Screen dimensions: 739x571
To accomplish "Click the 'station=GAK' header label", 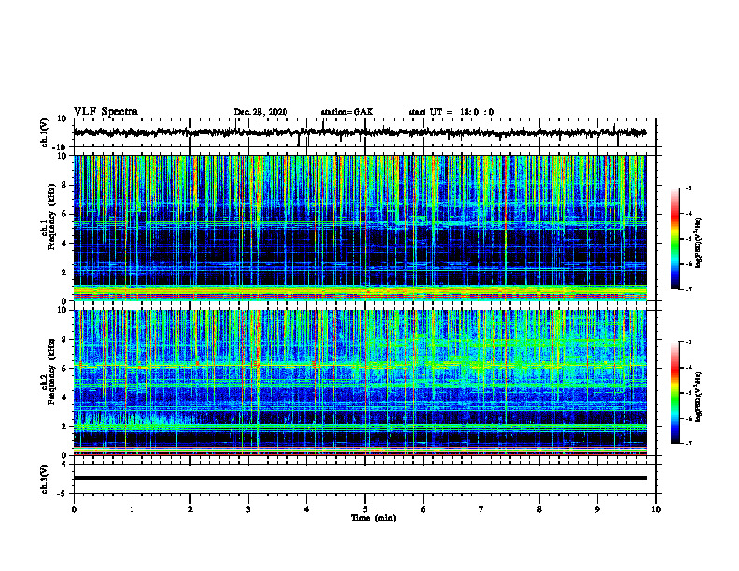I will tap(347, 112).
